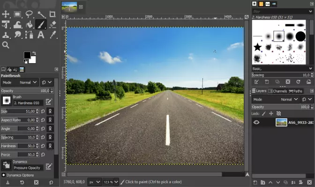Click the brush filter input field

(x=280, y=11)
